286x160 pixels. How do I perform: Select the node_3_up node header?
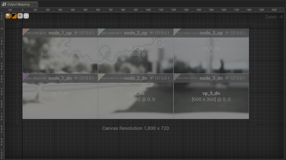[211, 33]
